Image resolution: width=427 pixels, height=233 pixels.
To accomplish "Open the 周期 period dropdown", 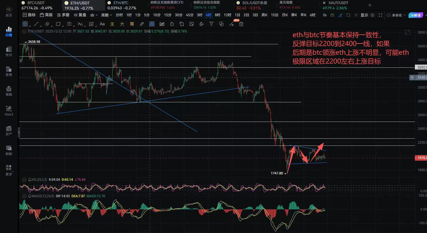I will tap(106, 15).
